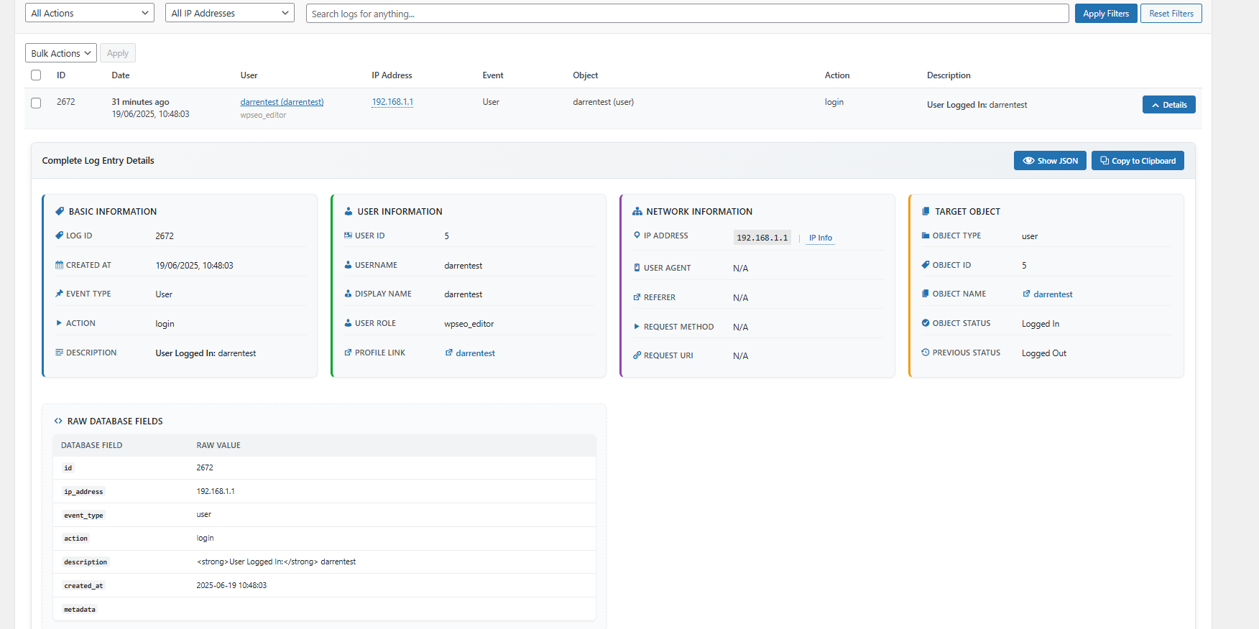
Task: Click the eye icon on Show JSON
Action: pyautogui.click(x=1028, y=161)
